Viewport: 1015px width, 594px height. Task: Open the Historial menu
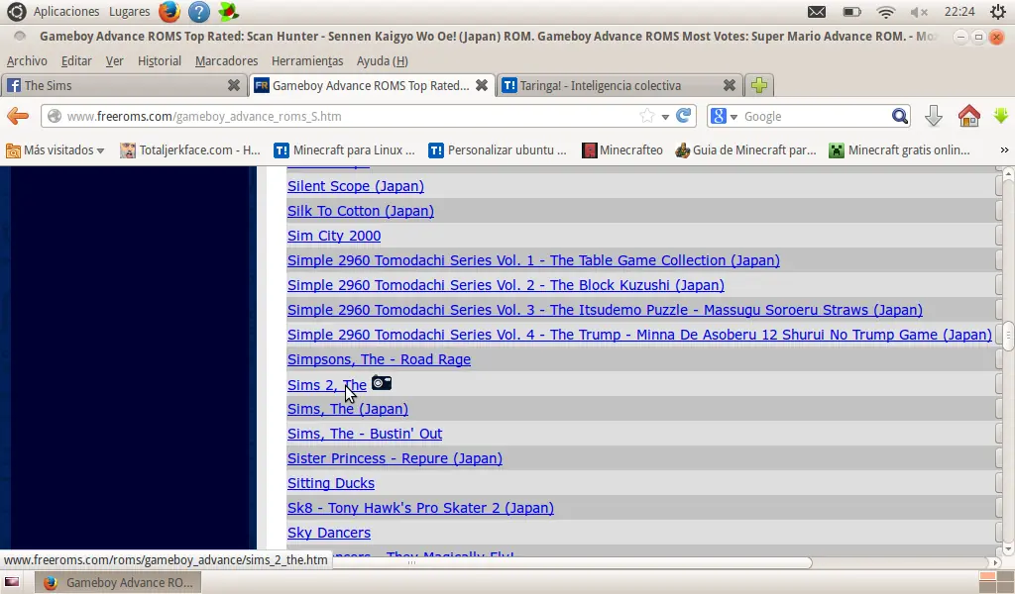click(x=160, y=60)
